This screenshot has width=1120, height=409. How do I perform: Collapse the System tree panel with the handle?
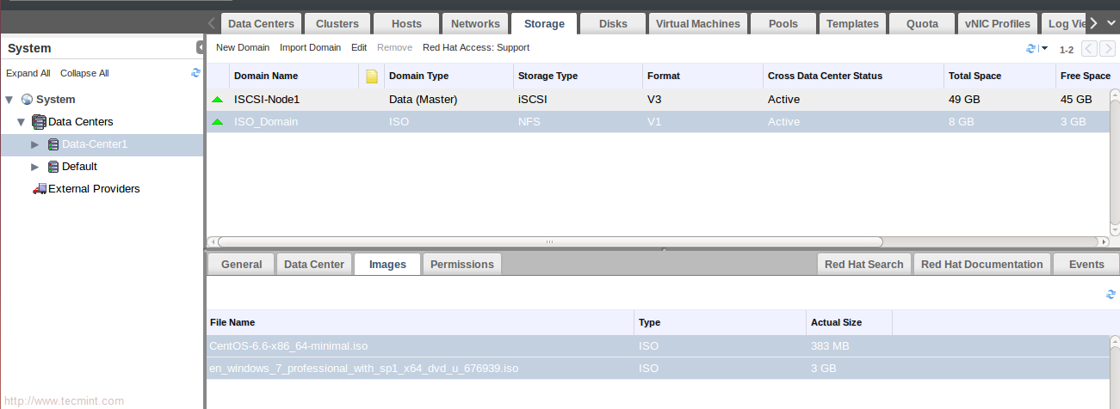[x=200, y=48]
